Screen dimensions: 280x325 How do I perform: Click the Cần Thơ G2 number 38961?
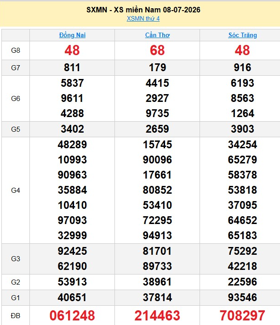[x=157, y=282]
